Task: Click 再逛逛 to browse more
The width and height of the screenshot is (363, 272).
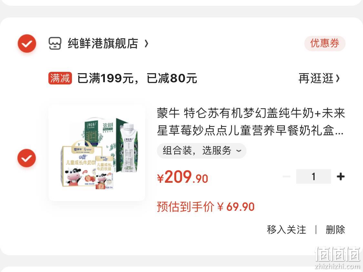Action: [316, 78]
